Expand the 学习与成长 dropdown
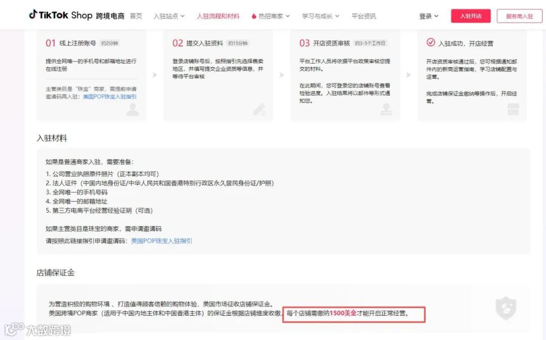The image size is (546, 340). click(321, 16)
